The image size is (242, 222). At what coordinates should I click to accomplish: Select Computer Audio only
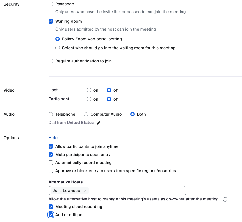click(x=86, y=114)
